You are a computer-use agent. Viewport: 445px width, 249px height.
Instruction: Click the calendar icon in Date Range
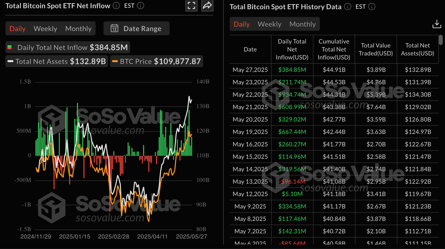[x=114, y=28]
